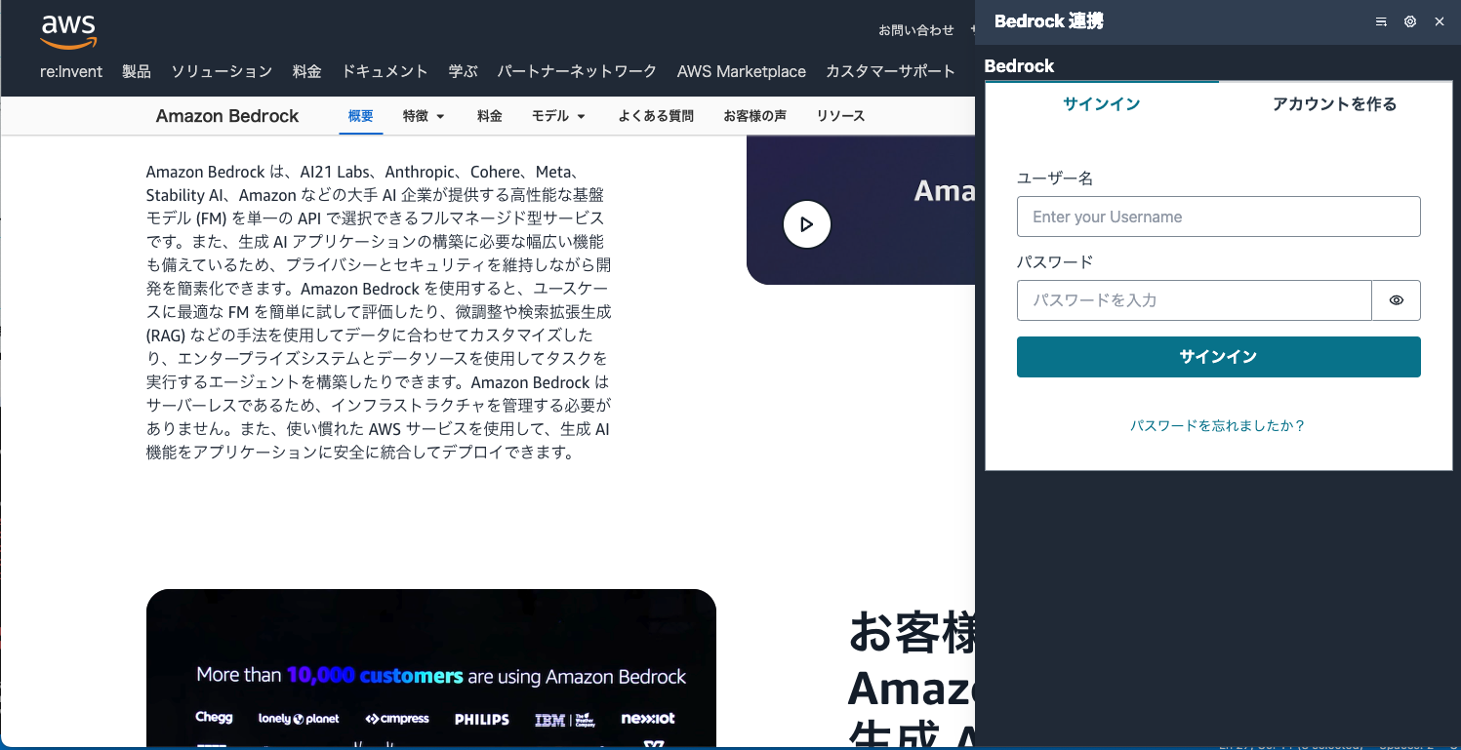The width and height of the screenshot is (1461, 750).
Task: Open the 料金 tab in Bedrock subnav
Action: point(490,116)
